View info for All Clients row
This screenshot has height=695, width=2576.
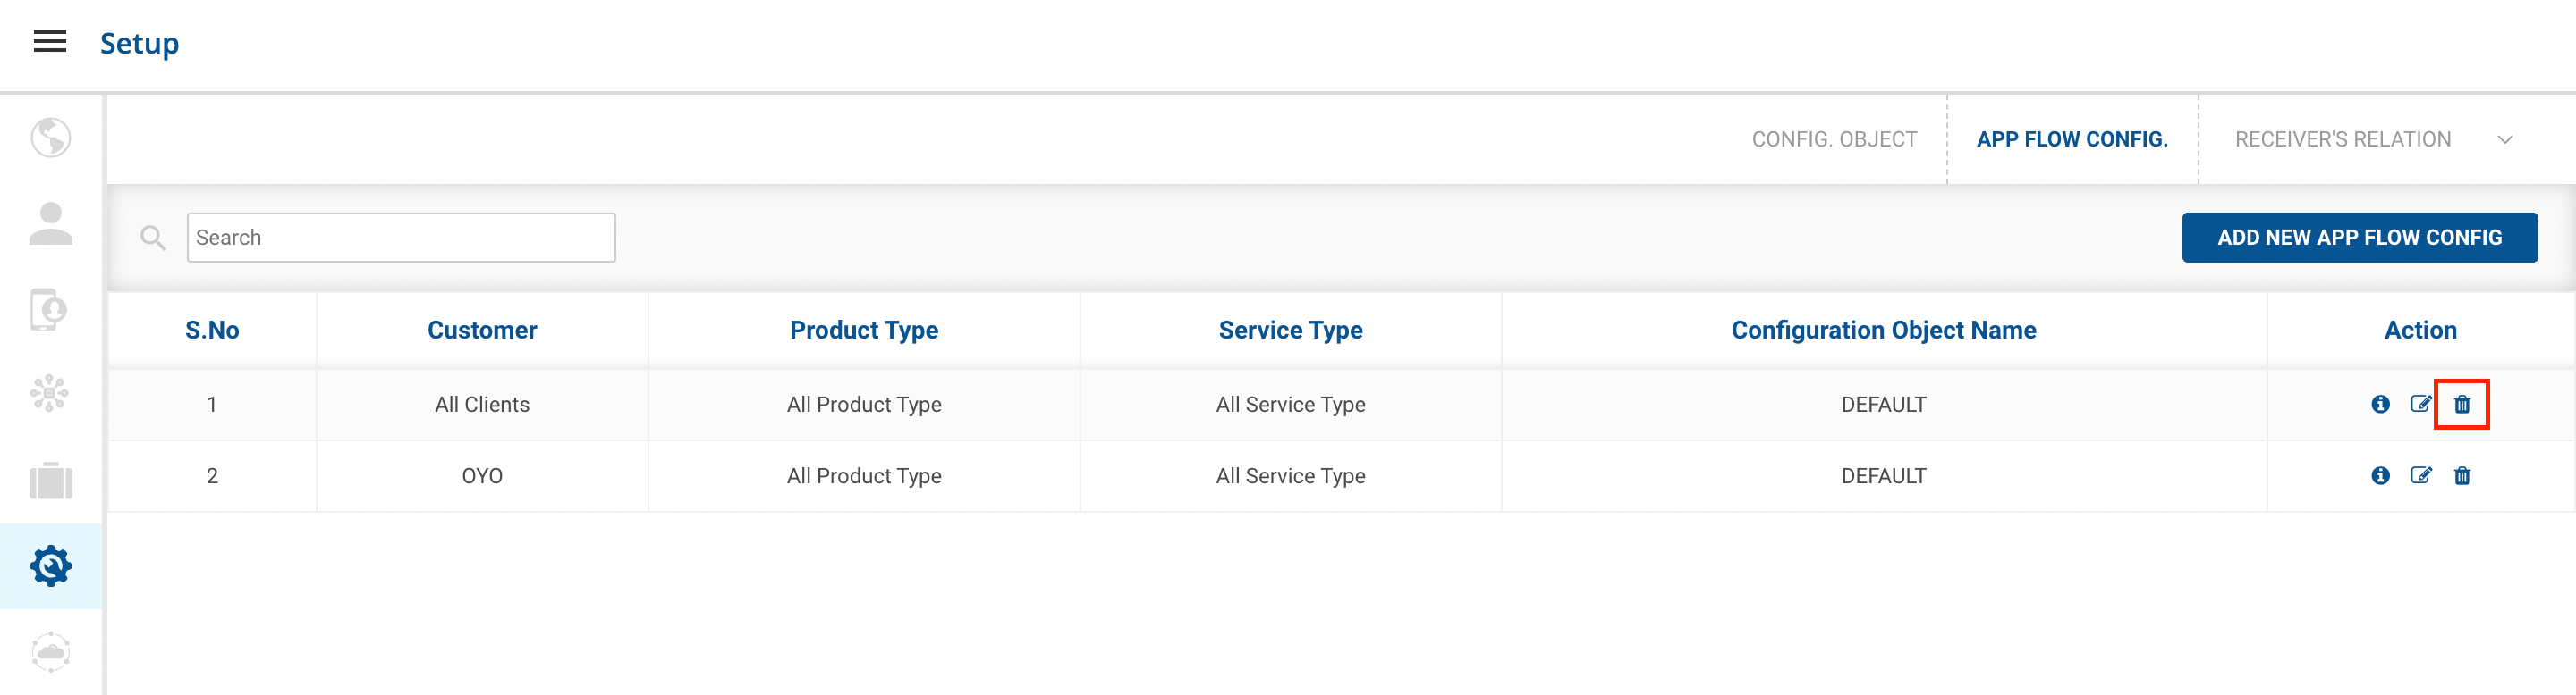tap(2380, 405)
